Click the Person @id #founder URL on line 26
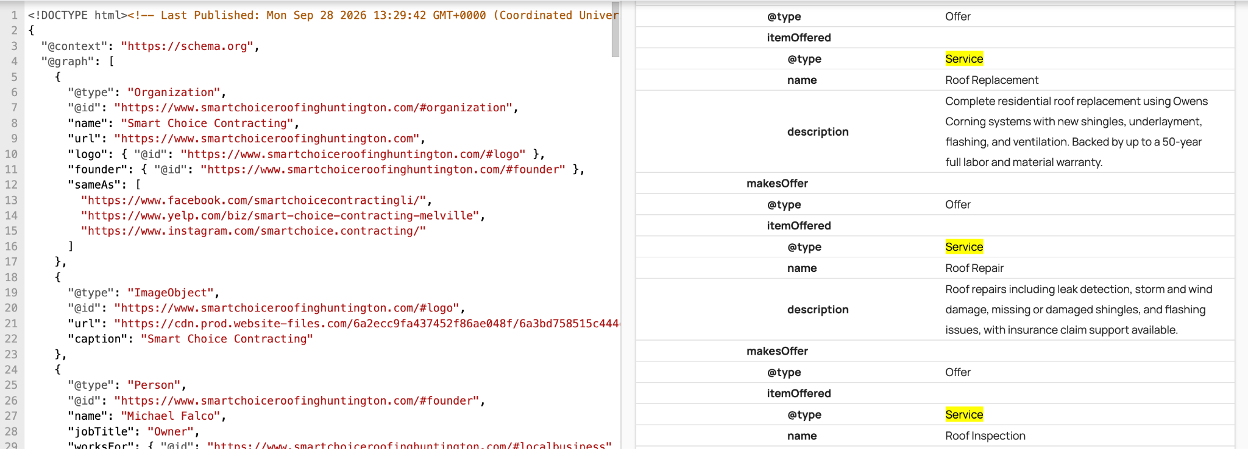Viewport: 1248px width, 449px height. tap(297, 401)
